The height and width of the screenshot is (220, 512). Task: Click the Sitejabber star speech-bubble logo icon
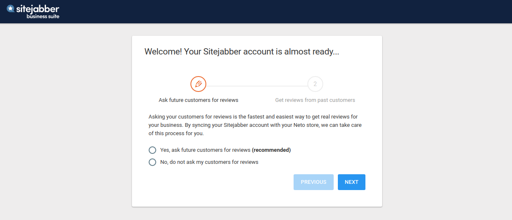[10, 9]
